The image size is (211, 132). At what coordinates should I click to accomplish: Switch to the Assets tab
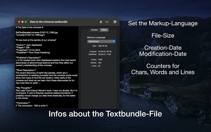click(x=94, y=30)
